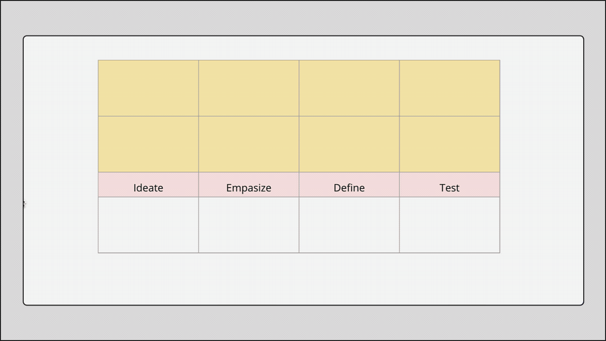Click yellow cell directly above Ideate
606x341 pixels.
tap(148, 144)
